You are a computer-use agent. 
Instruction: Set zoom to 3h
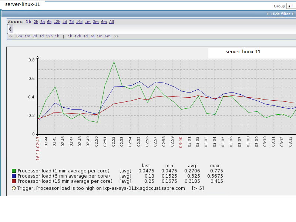pos(43,22)
